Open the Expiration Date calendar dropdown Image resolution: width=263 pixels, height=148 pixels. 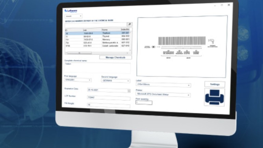129,91
